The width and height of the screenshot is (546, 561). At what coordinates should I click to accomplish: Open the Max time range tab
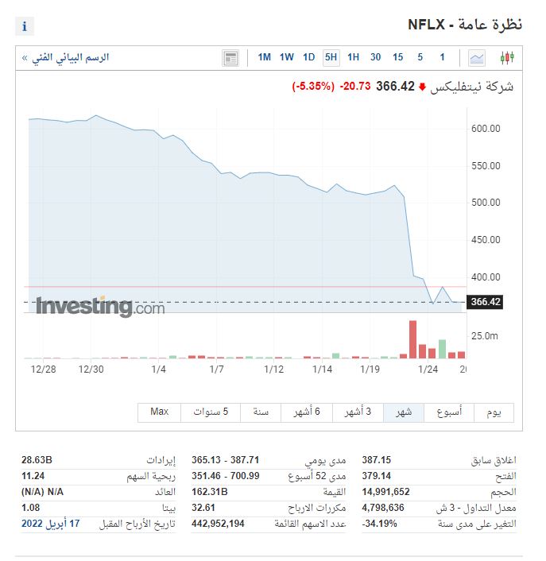coord(160,412)
